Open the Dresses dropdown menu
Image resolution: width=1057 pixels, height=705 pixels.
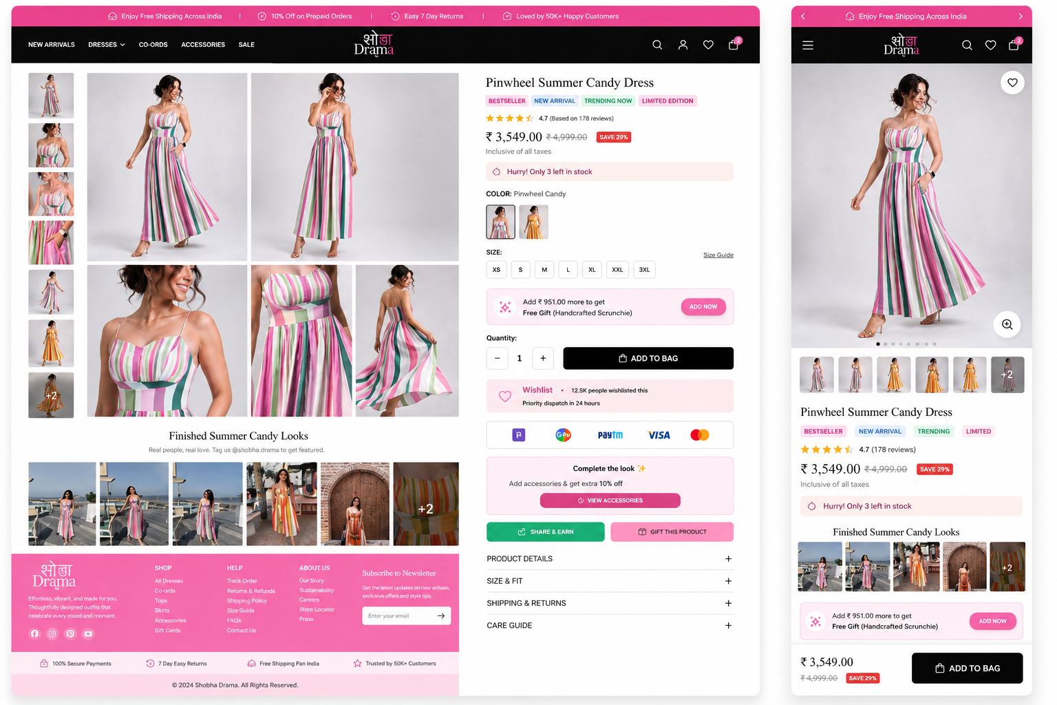[x=107, y=45]
